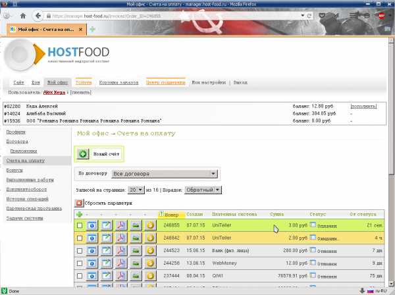Select the checkbox for invoice 237444
The width and height of the screenshot is (395, 295).
[x=80, y=275]
